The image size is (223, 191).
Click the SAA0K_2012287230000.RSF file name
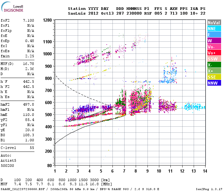[x=23, y=189]
